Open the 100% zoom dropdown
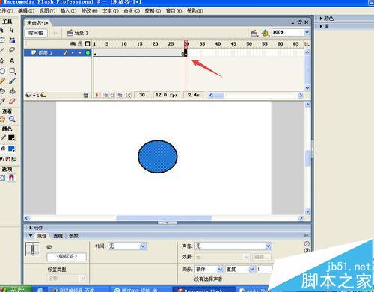 [307, 32]
